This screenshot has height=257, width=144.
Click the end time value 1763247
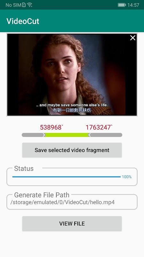pyautogui.click(x=99, y=127)
